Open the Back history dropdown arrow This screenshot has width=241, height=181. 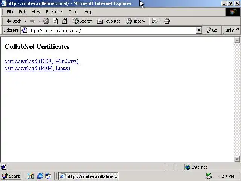pyautogui.click(x=25, y=21)
